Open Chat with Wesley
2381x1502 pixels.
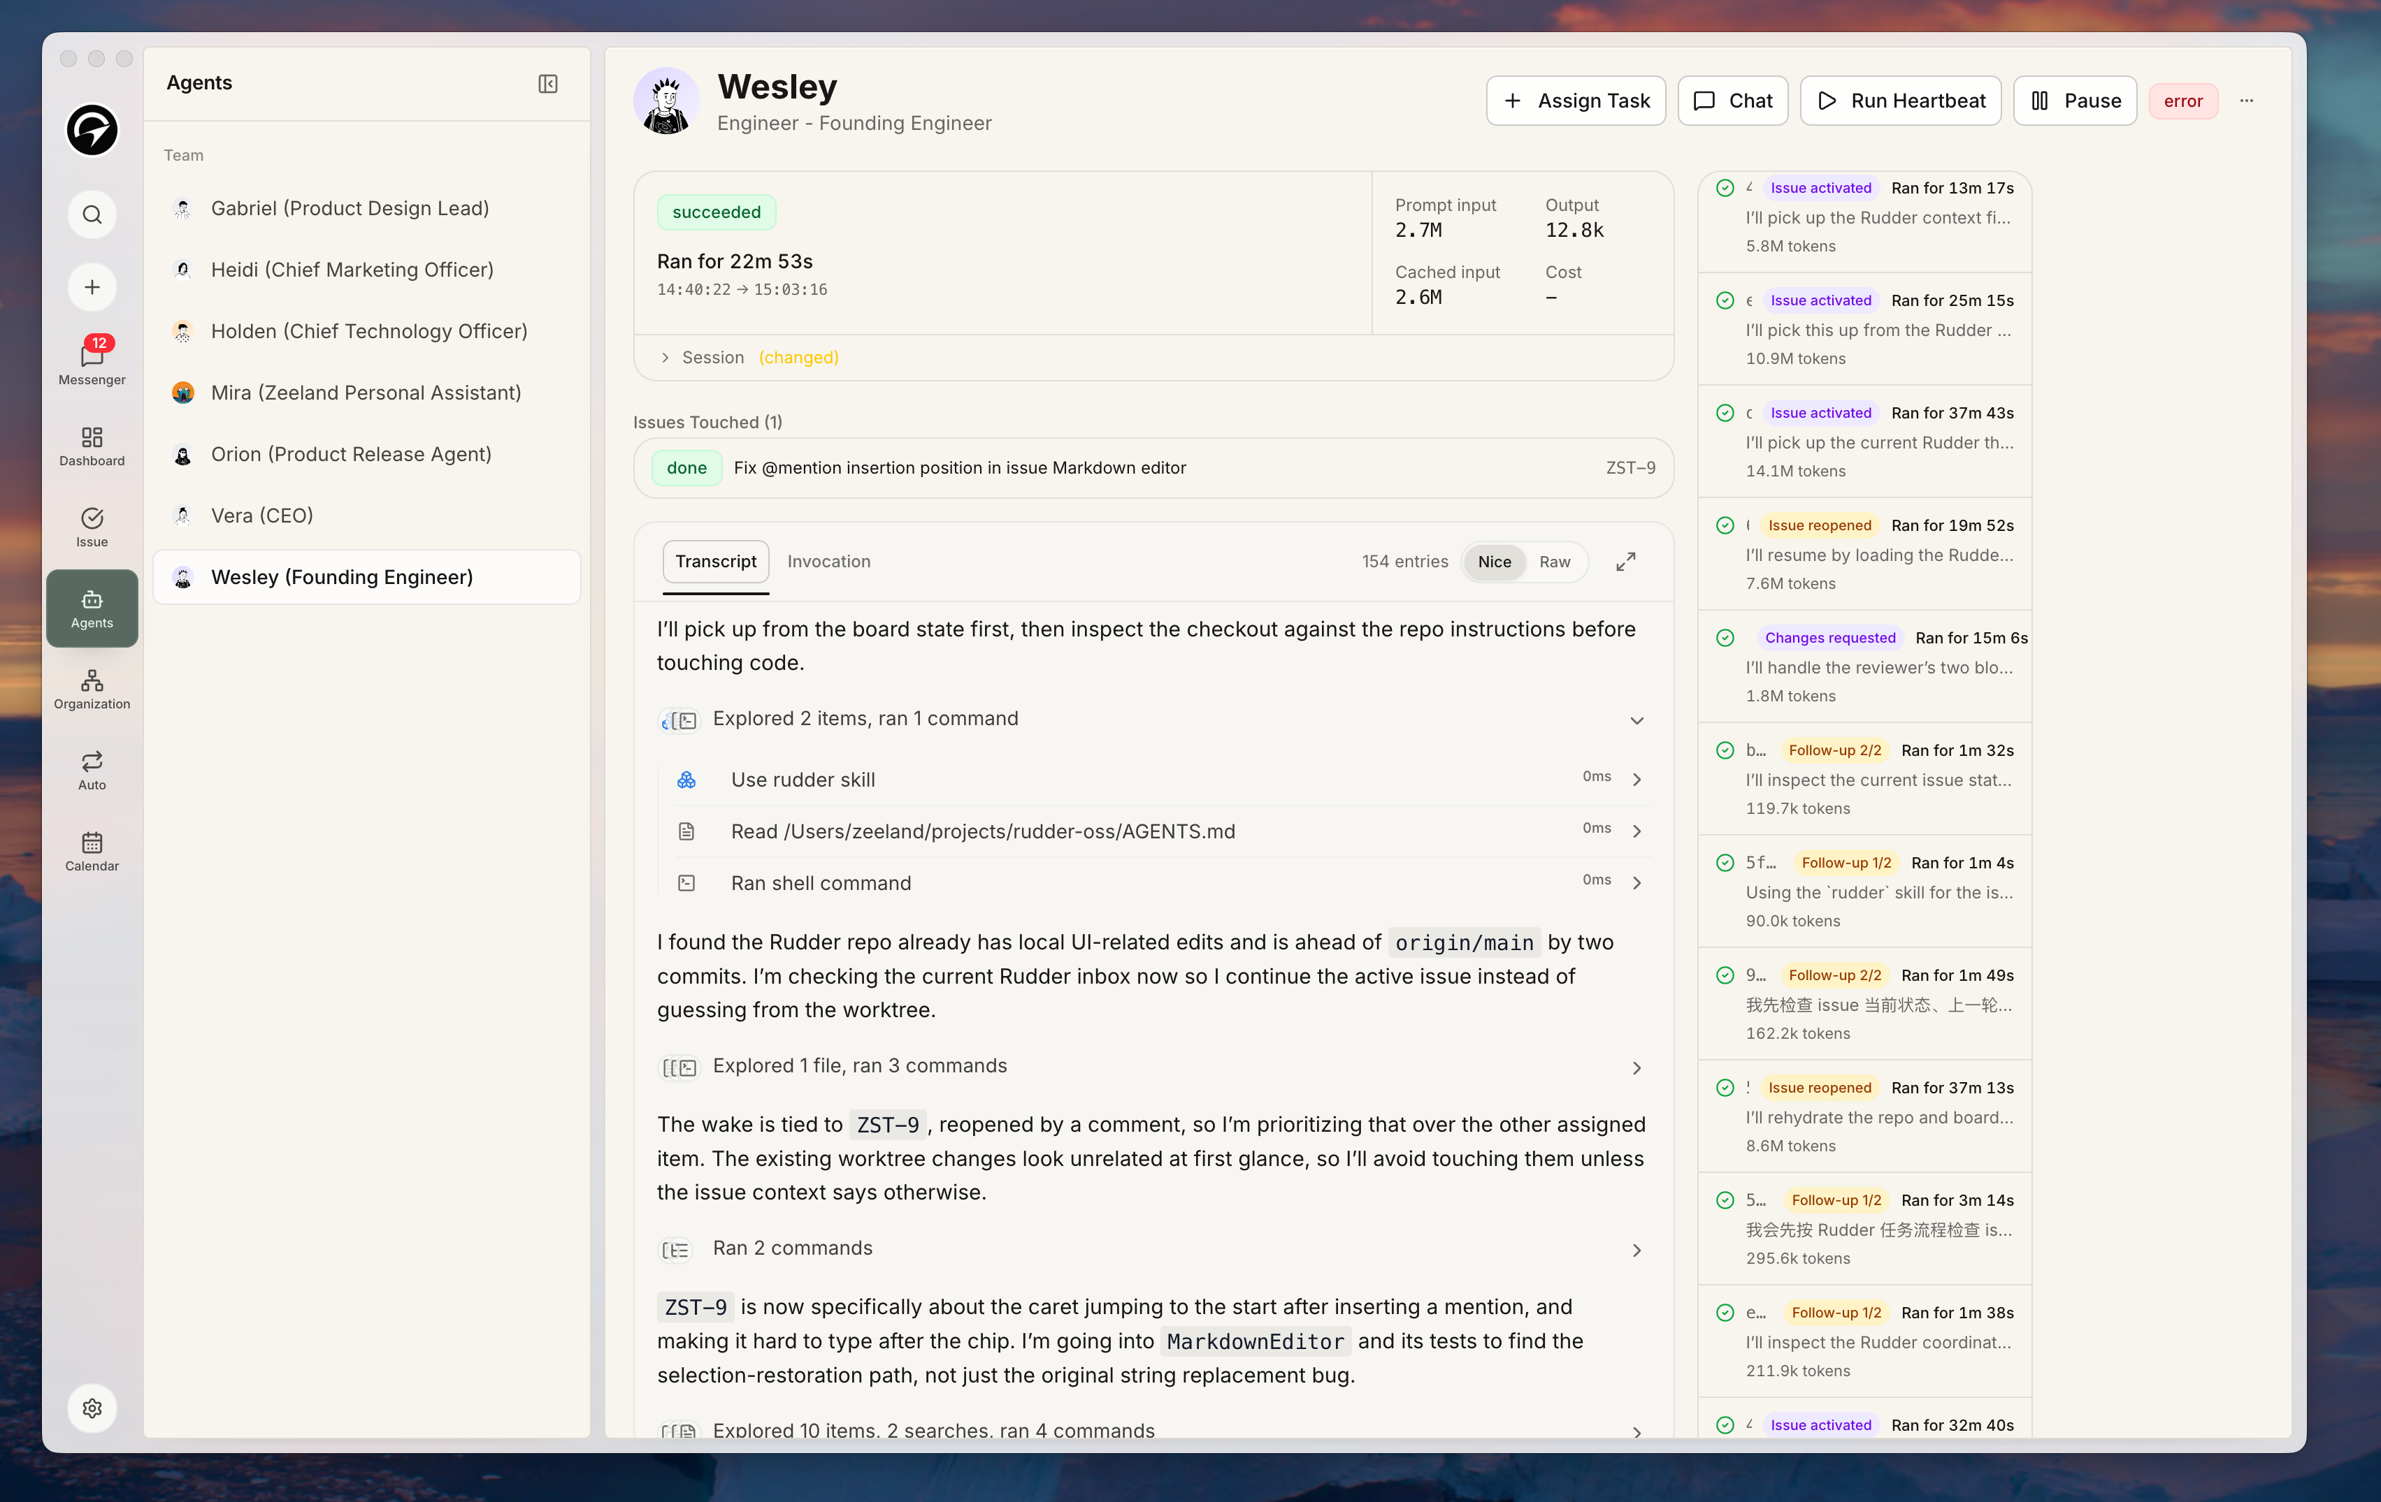click(x=1732, y=101)
